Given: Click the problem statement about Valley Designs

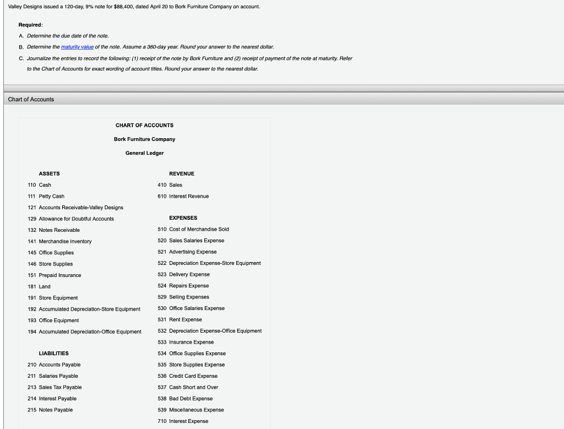Looking at the screenshot, I should click(x=134, y=7).
